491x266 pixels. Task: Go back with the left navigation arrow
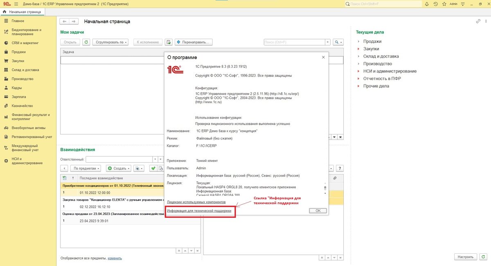point(64,21)
